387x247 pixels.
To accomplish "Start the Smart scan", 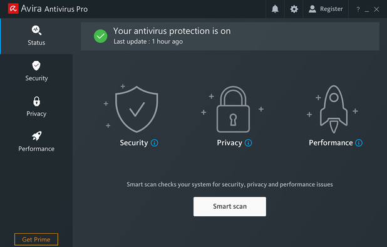I will [x=230, y=206].
